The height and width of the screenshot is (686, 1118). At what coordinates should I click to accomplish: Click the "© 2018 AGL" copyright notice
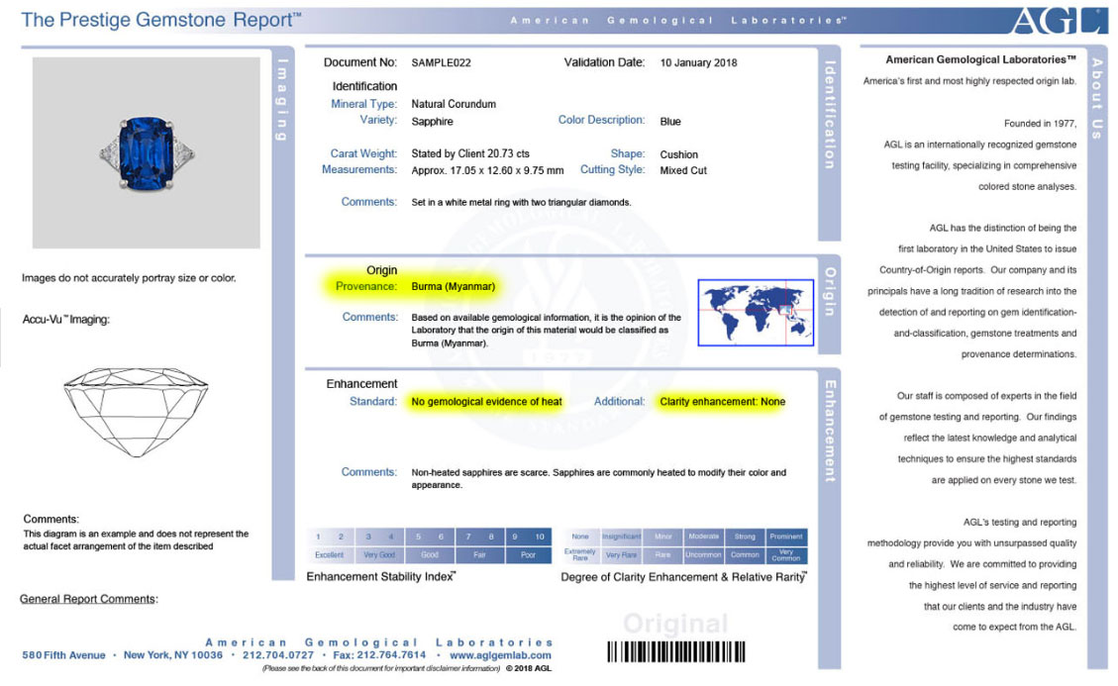[x=529, y=669]
